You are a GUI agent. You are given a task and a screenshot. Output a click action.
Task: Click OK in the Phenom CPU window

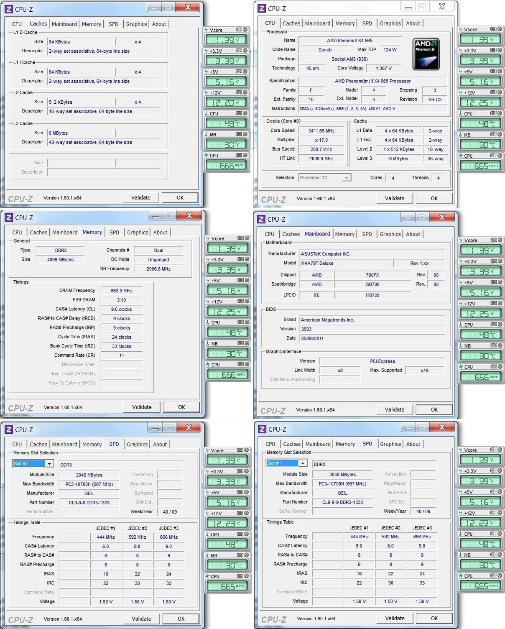point(434,199)
